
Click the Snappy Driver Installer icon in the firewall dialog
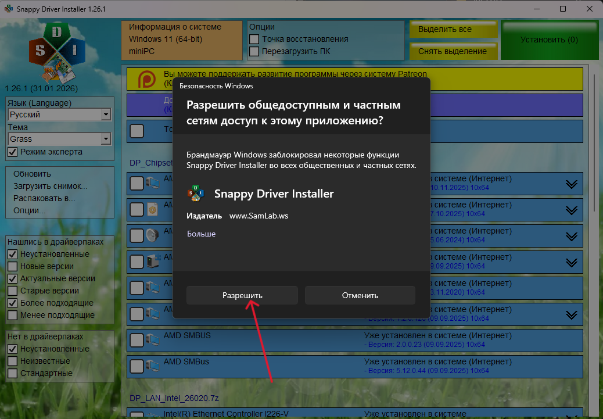coord(195,194)
